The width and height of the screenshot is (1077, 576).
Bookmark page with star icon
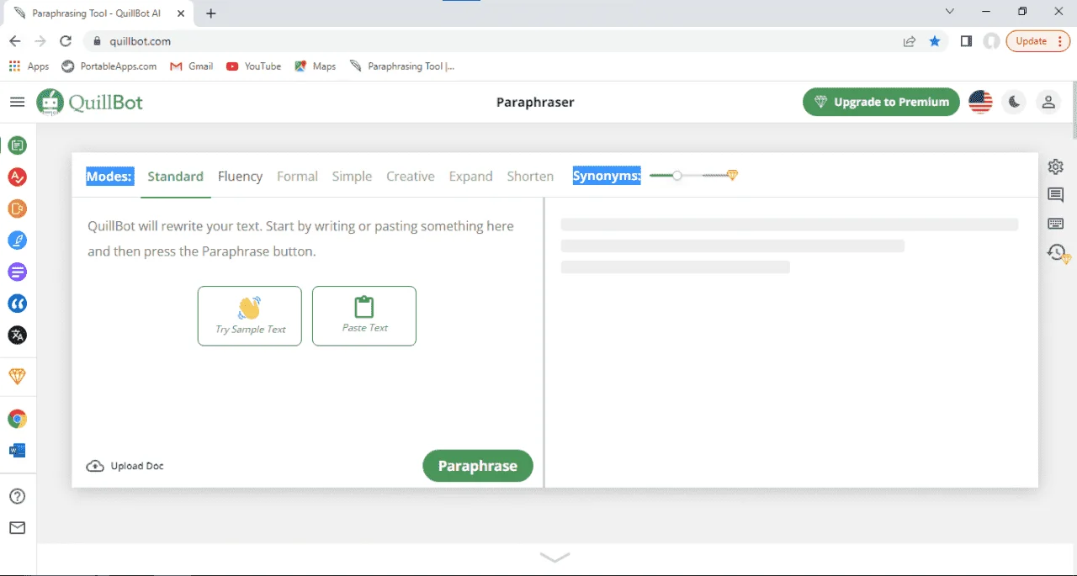point(935,41)
